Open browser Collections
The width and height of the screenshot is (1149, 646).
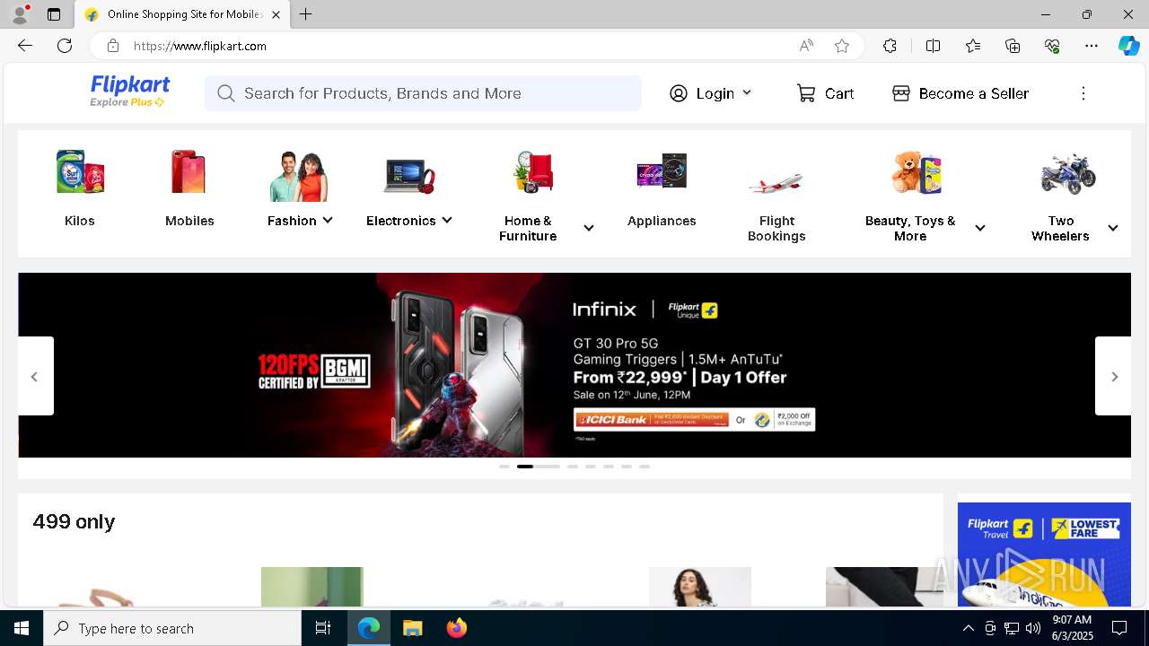point(1013,46)
